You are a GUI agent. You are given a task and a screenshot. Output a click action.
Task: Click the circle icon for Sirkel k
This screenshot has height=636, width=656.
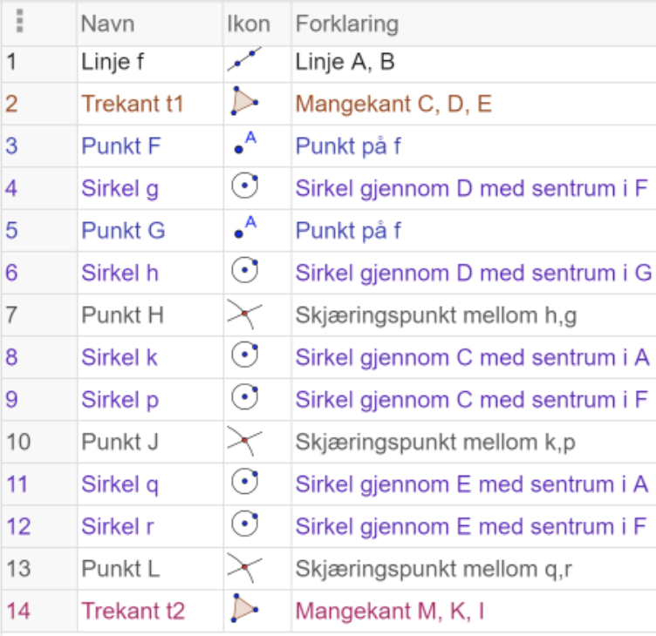245,356
